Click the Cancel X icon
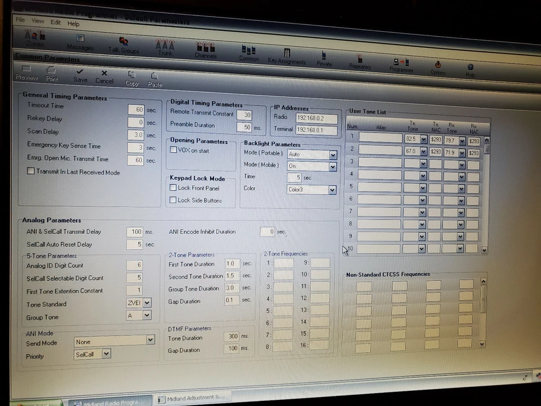 point(104,77)
